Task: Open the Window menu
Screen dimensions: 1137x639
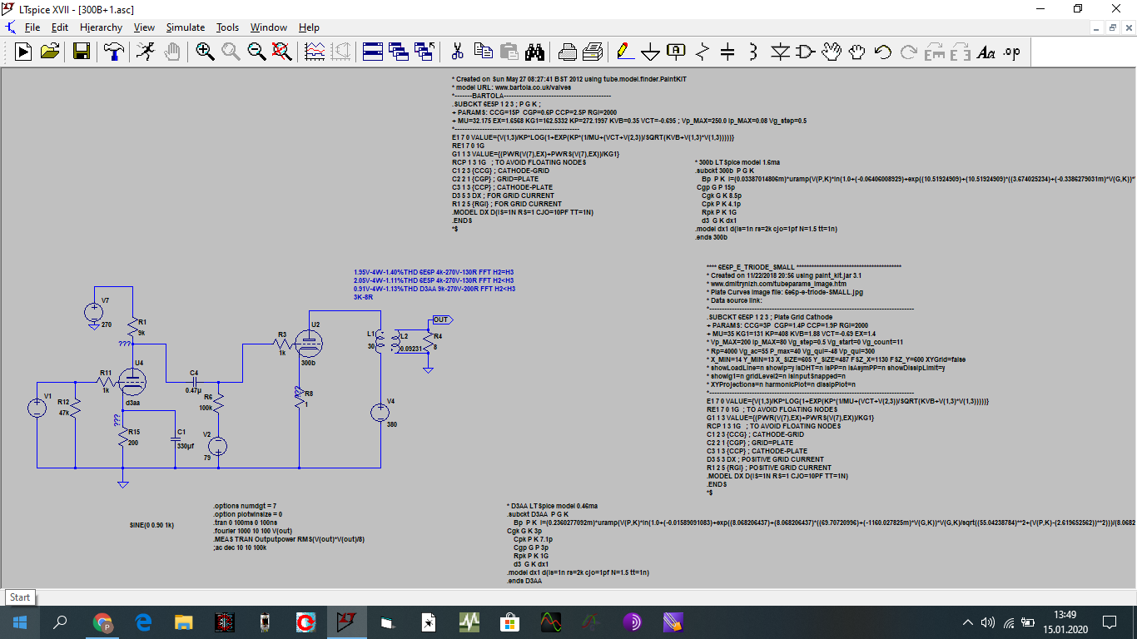Action: pyautogui.click(x=269, y=27)
